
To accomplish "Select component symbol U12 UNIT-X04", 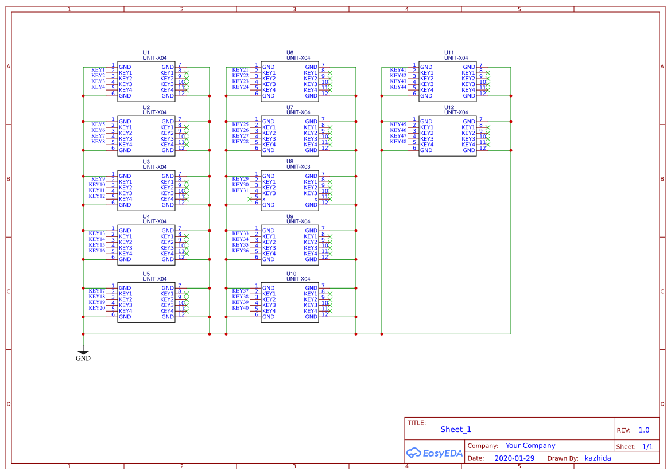I will 449,135.
